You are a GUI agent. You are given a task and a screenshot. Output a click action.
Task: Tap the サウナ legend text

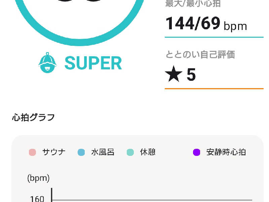click(54, 152)
